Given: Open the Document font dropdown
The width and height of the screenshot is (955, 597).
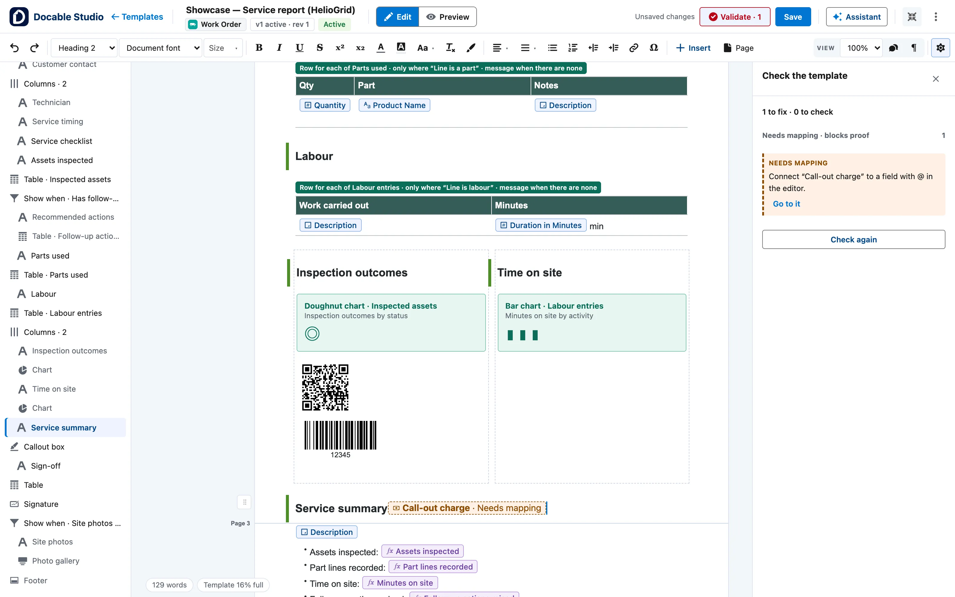Looking at the screenshot, I should click(161, 48).
